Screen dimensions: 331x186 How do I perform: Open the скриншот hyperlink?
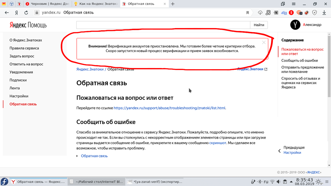218,143
